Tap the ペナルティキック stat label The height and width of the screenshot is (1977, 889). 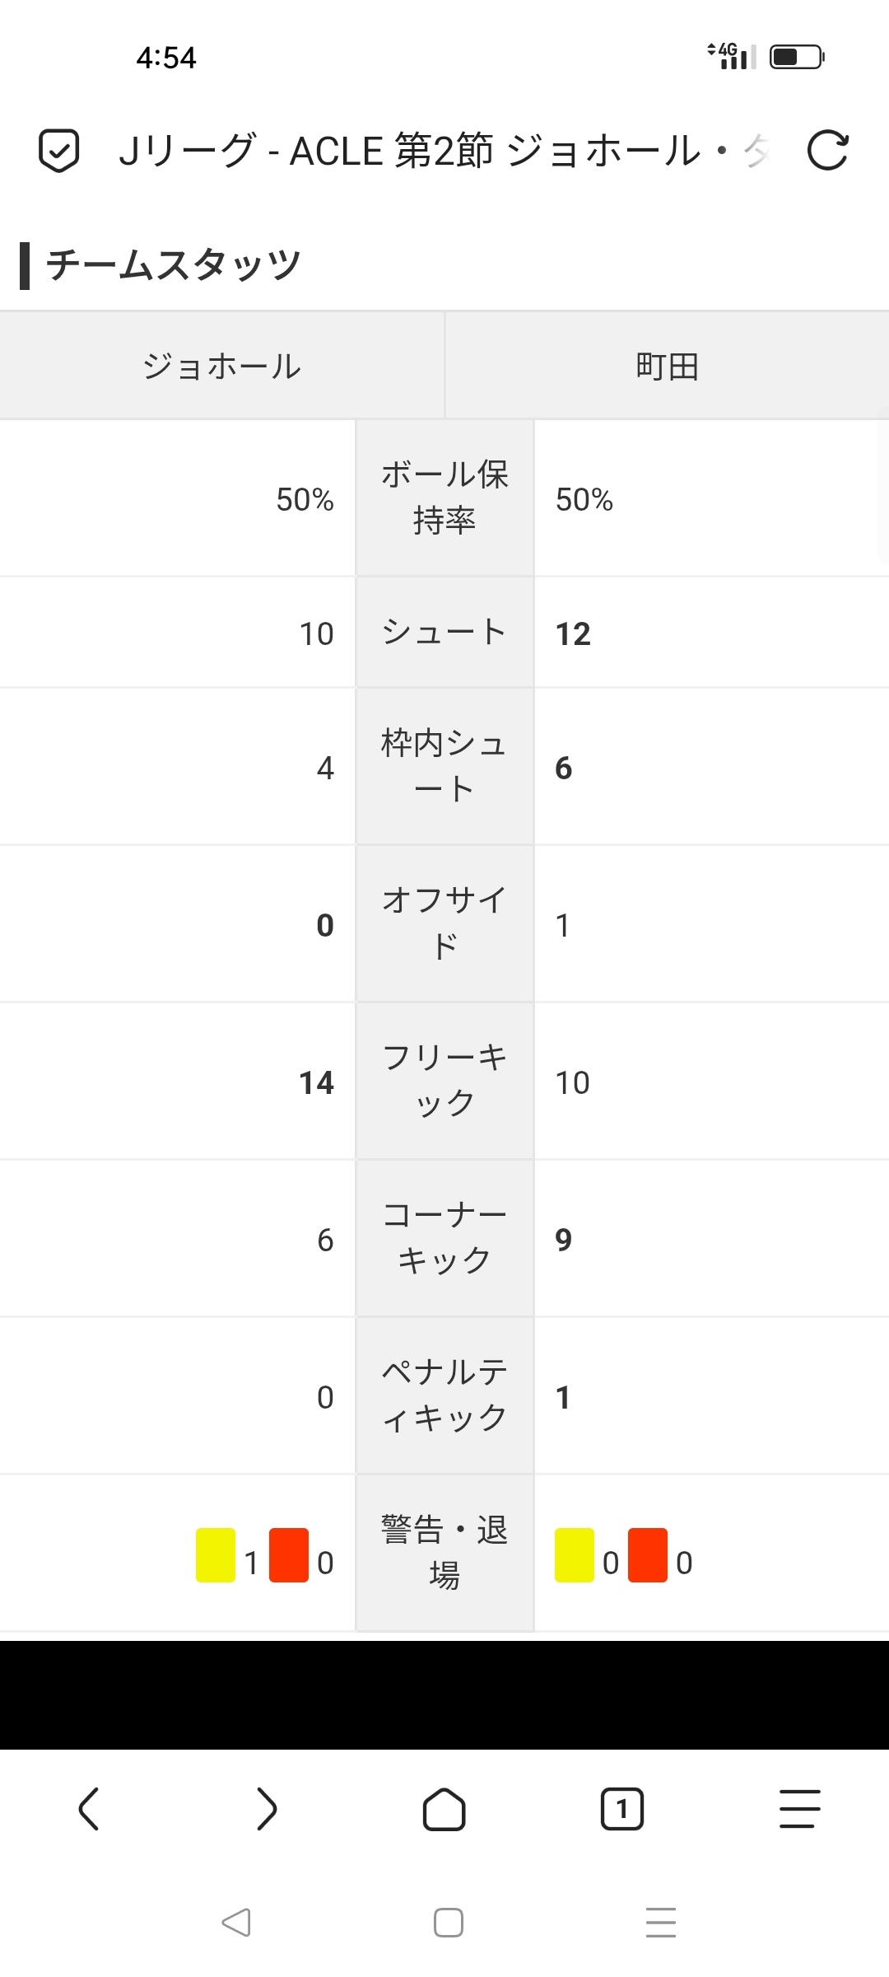[x=444, y=1395]
